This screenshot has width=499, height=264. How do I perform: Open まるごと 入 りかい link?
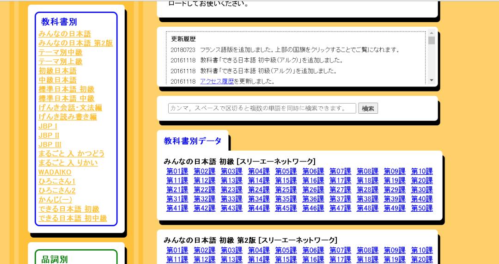68,163
